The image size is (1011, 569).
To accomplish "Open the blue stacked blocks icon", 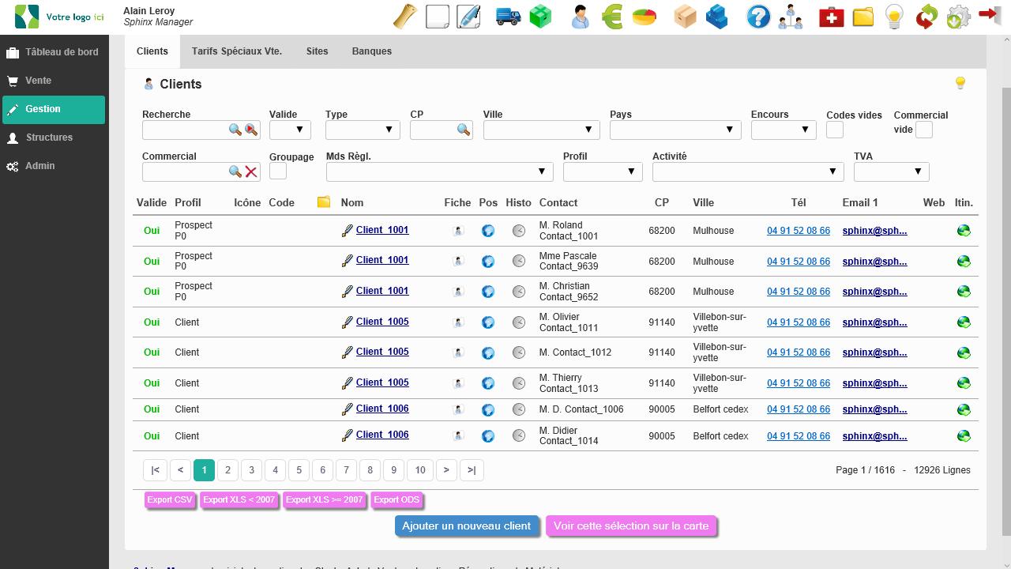I will tap(716, 17).
